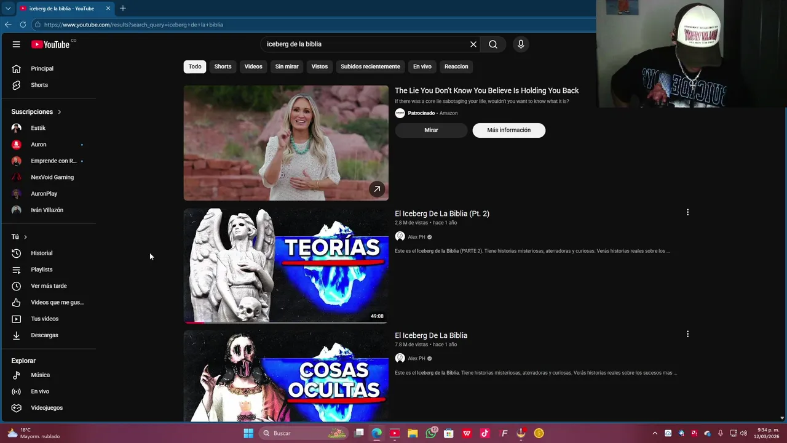This screenshot has height=443, width=787.
Task: Open Ver más tarde list
Action: [x=48, y=286]
